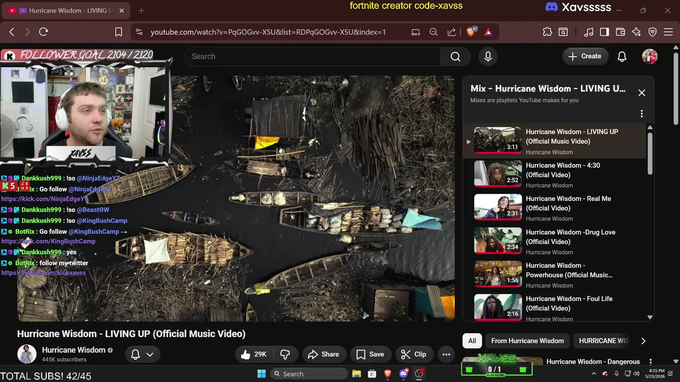Viewport: 680px width, 382px height.
Task: Open YouTube notifications bell
Action: click(x=622, y=56)
